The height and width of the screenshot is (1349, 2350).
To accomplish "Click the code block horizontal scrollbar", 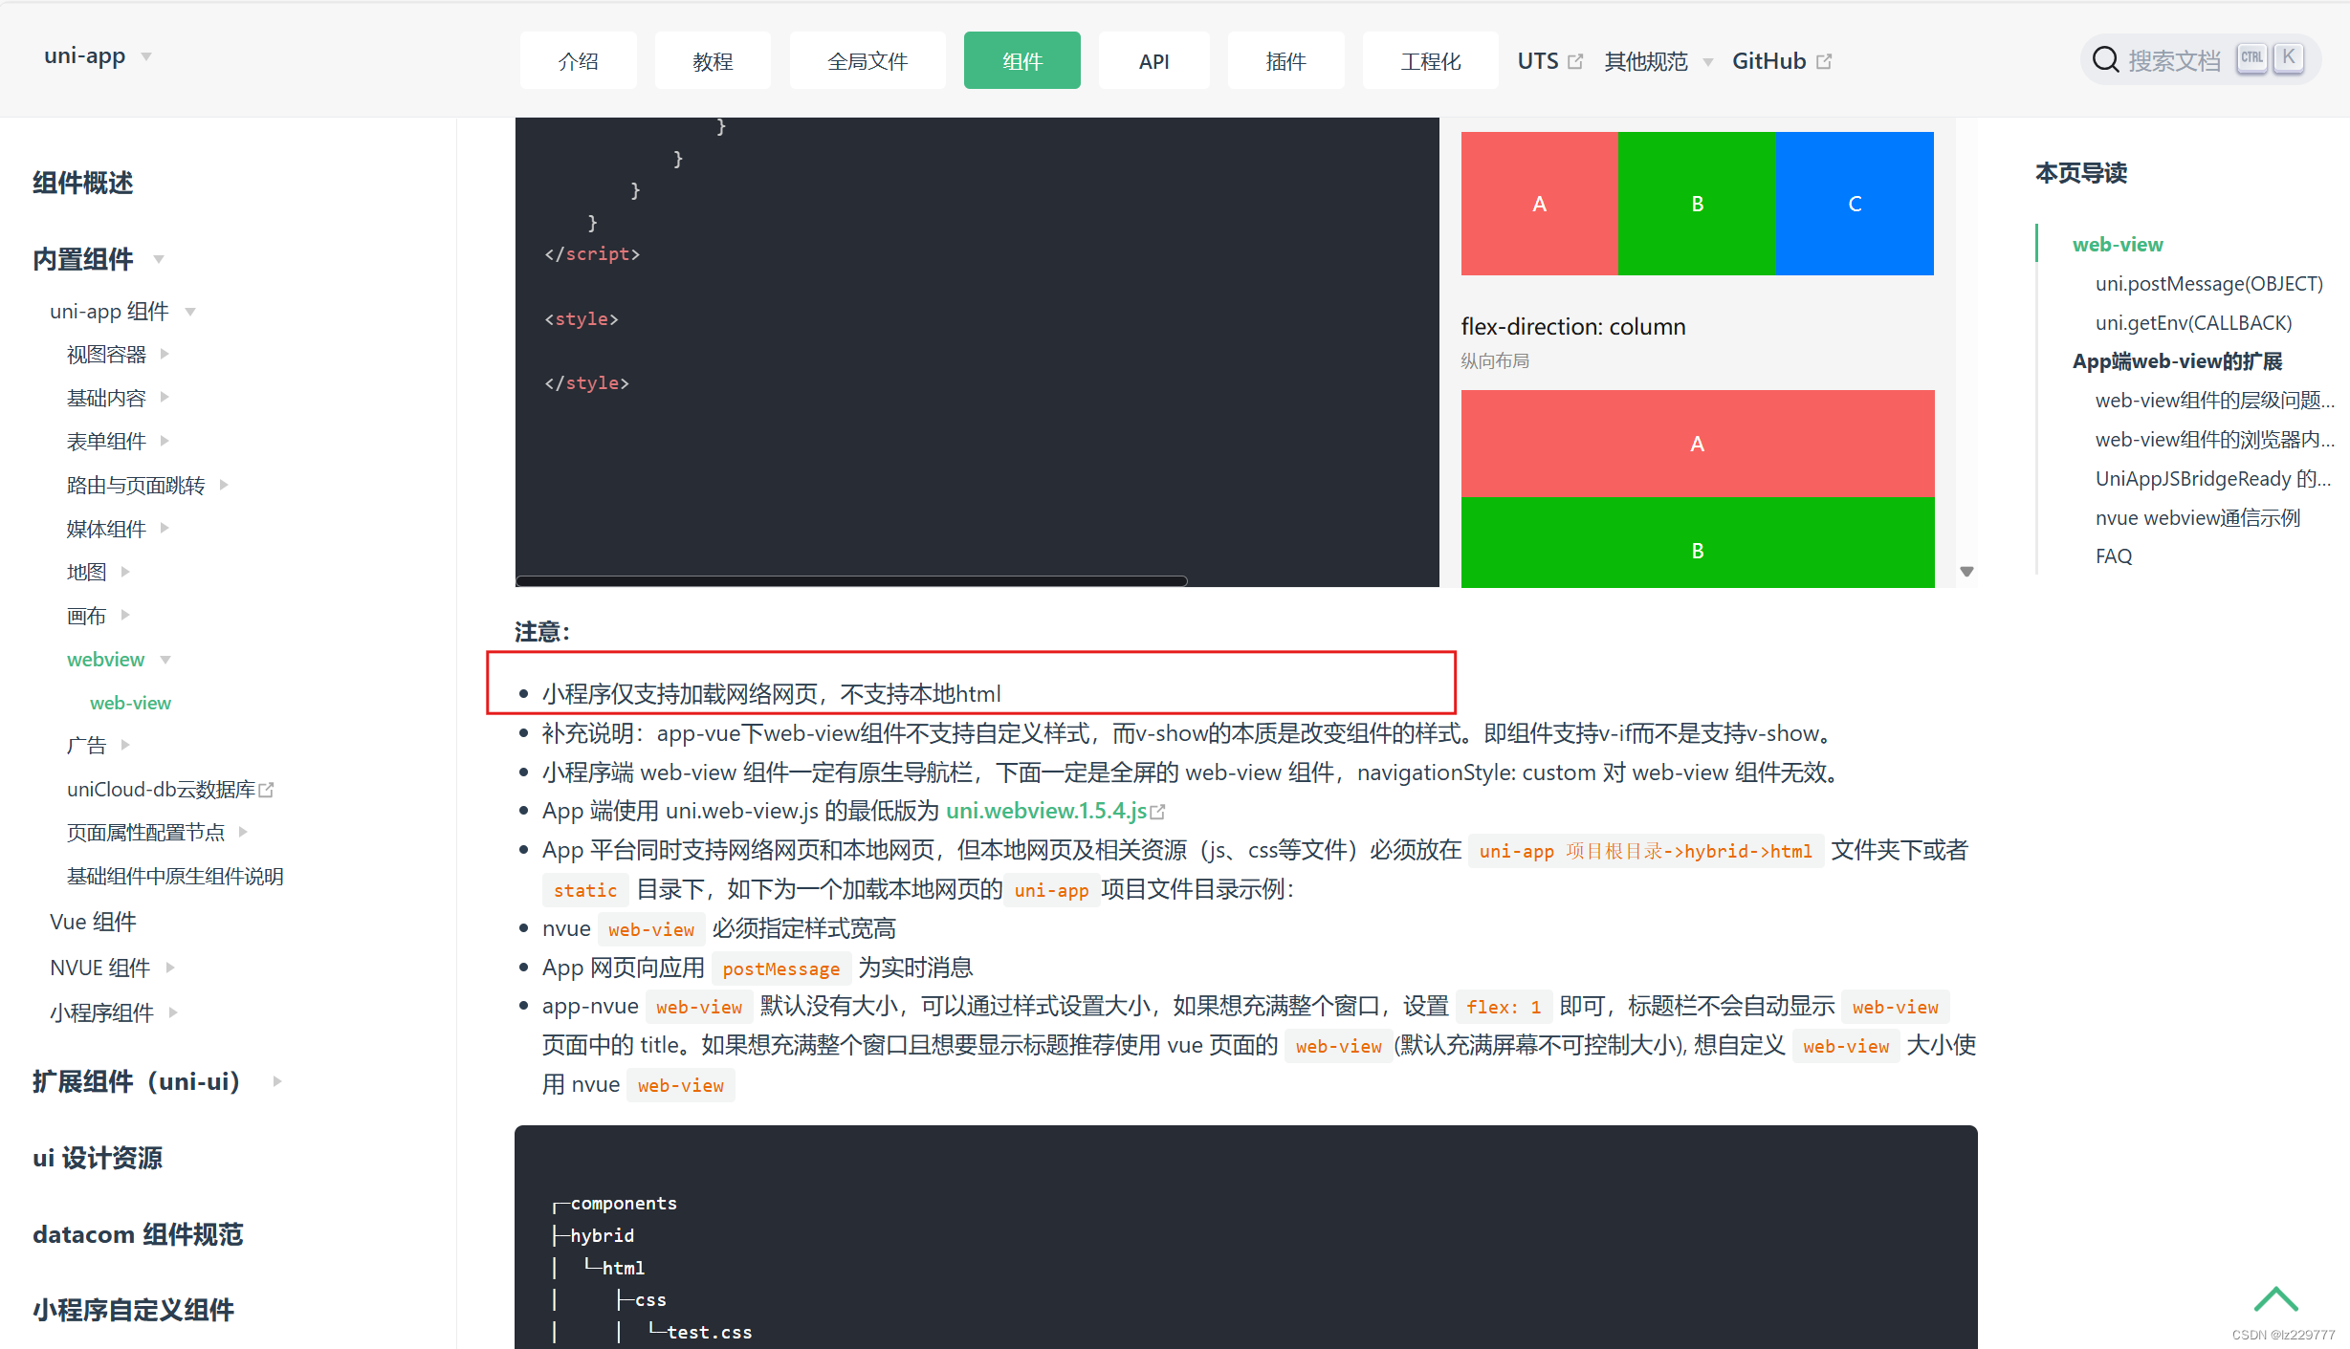I will tap(851, 580).
